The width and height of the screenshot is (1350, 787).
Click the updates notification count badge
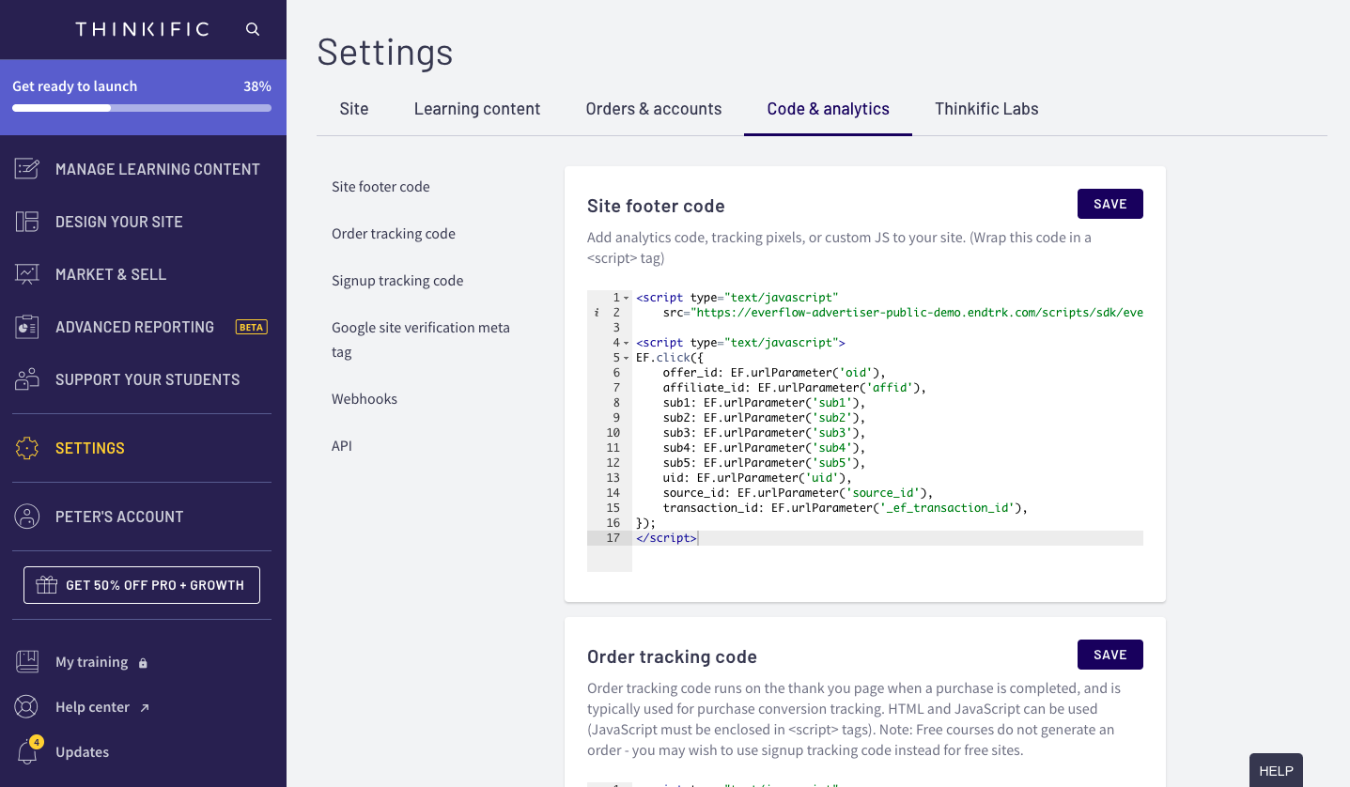37,742
